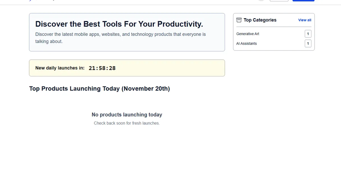This screenshot has height=179, width=341.
Task: Select the AI Assistants category
Action: 246,43
